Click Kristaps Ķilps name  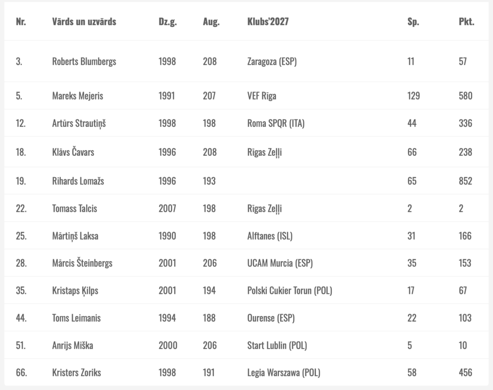75,290
